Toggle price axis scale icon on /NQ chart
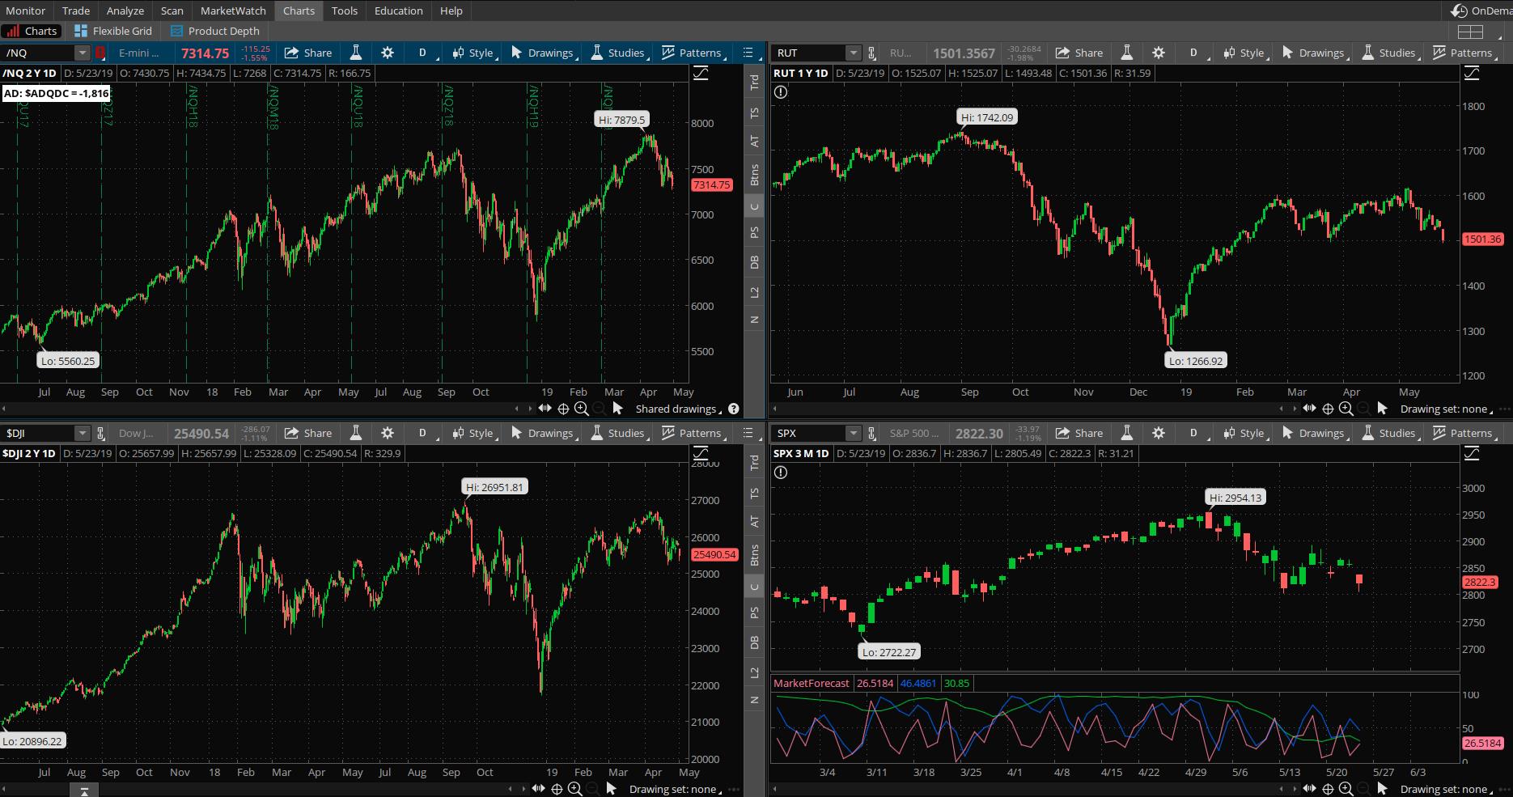Screen dimensions: 1513x797 [x=701, y=73]
